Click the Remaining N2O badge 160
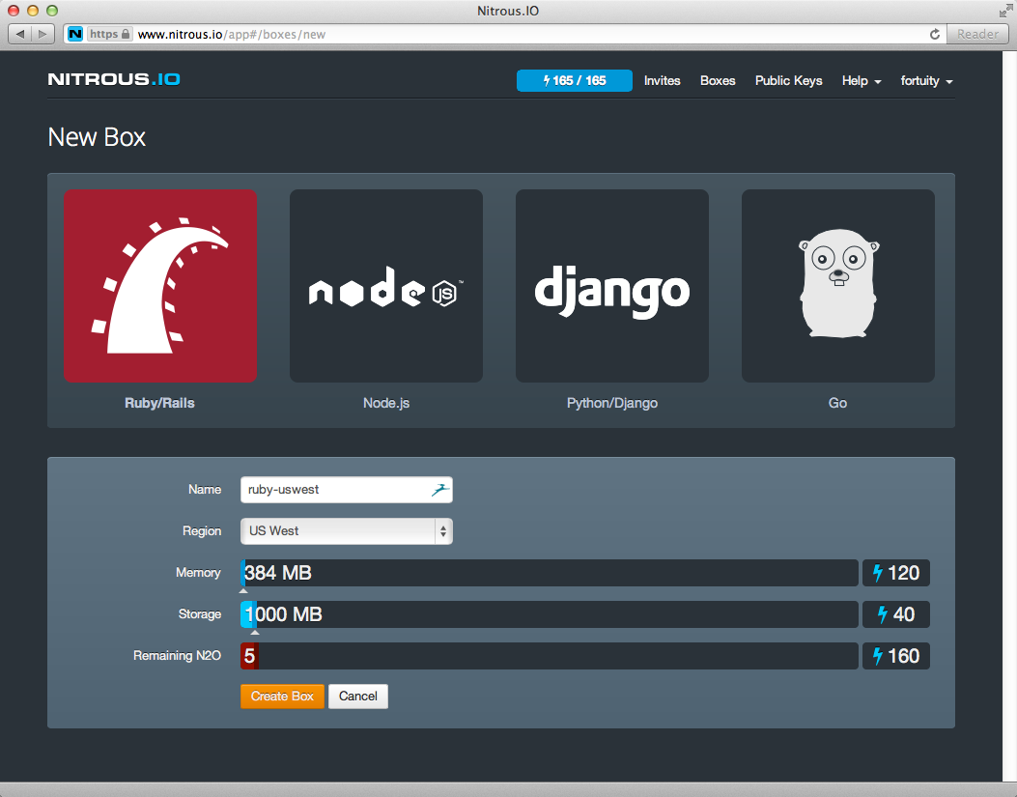1017x797 pixels. pos(895,656)
